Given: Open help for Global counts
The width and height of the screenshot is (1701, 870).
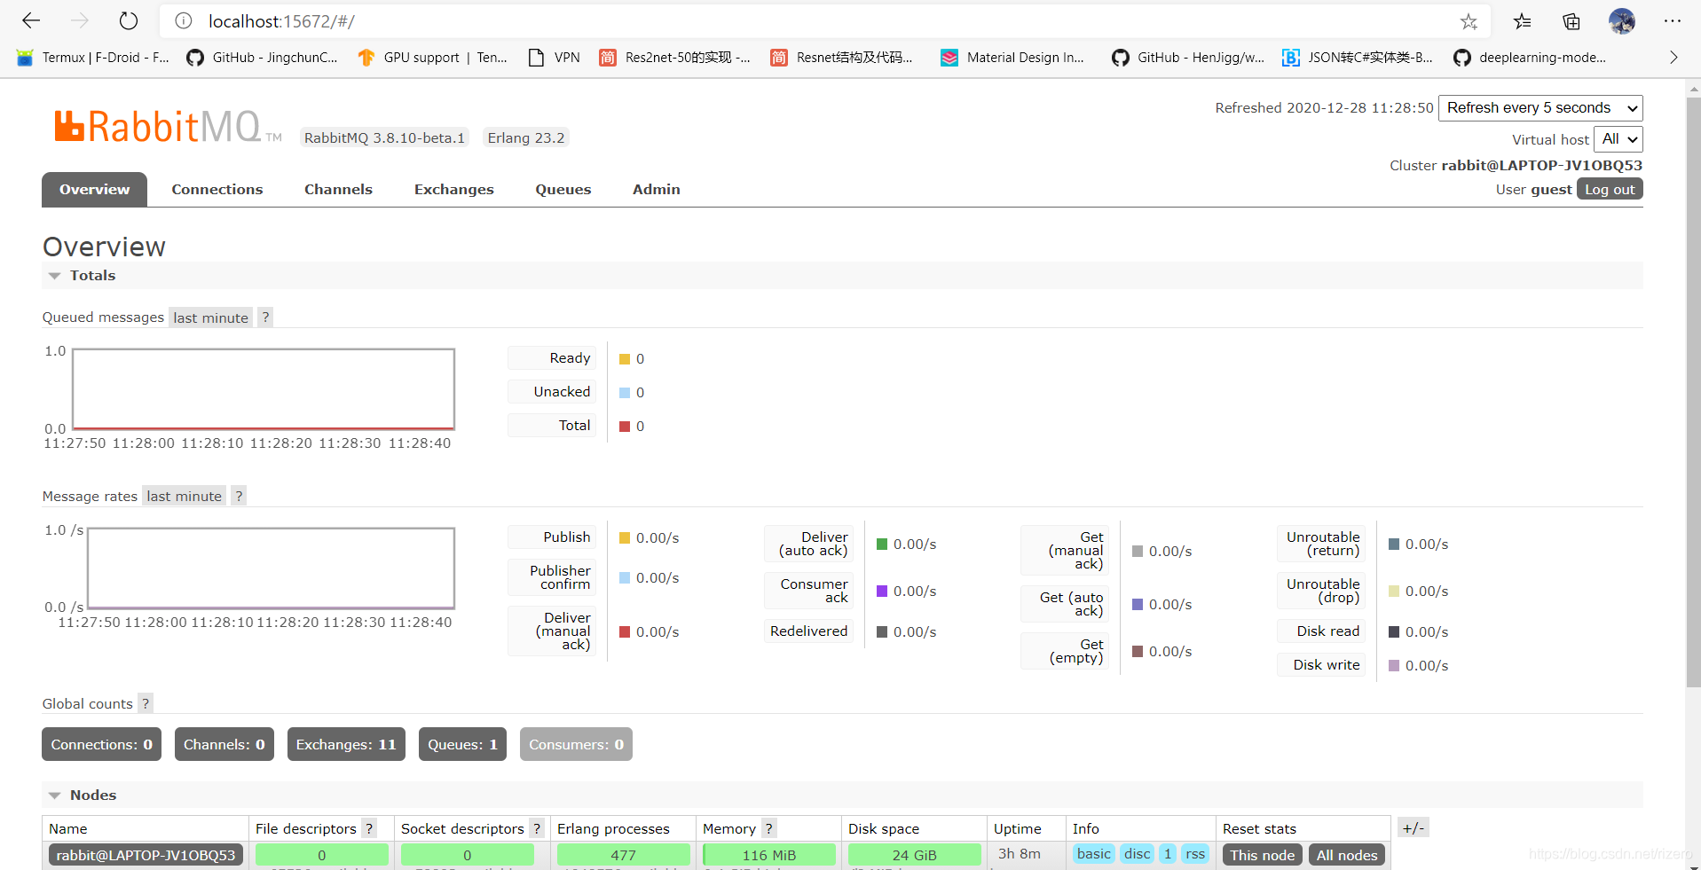Looking at the screenshot, I should 146,703.
